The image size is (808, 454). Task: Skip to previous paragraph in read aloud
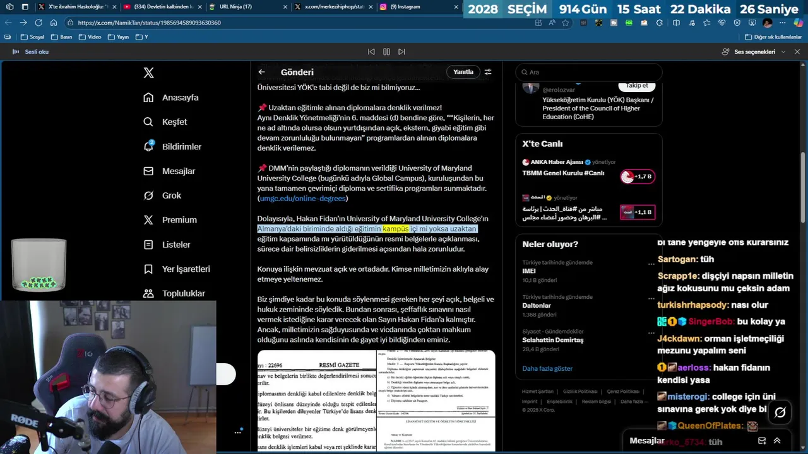point(371,52)
